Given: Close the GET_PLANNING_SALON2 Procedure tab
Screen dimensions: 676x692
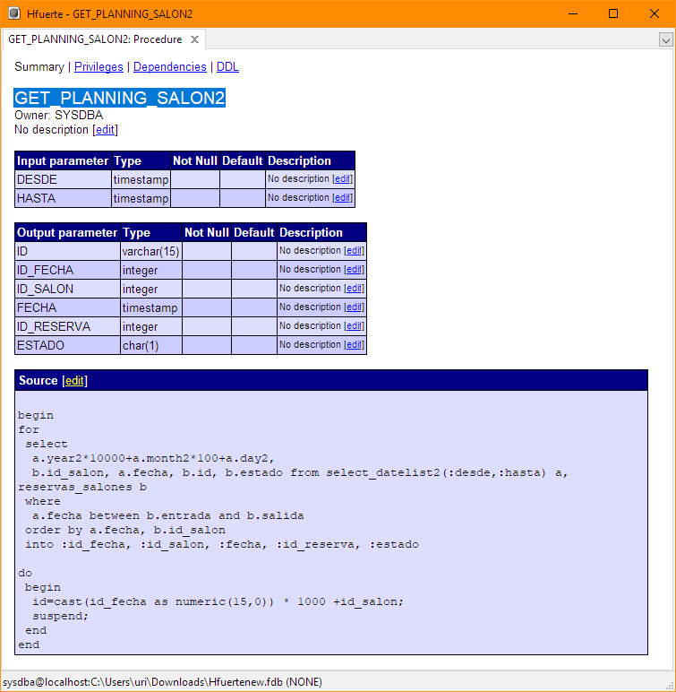Looking at the screenshot, I should click(x=194, y=39).
